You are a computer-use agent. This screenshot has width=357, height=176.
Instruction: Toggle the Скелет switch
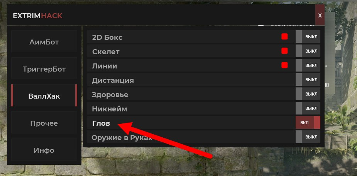(308, 51)
